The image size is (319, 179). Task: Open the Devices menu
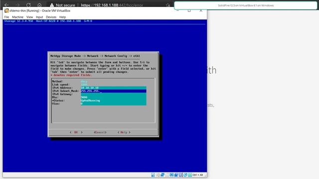tap(51, 17)
